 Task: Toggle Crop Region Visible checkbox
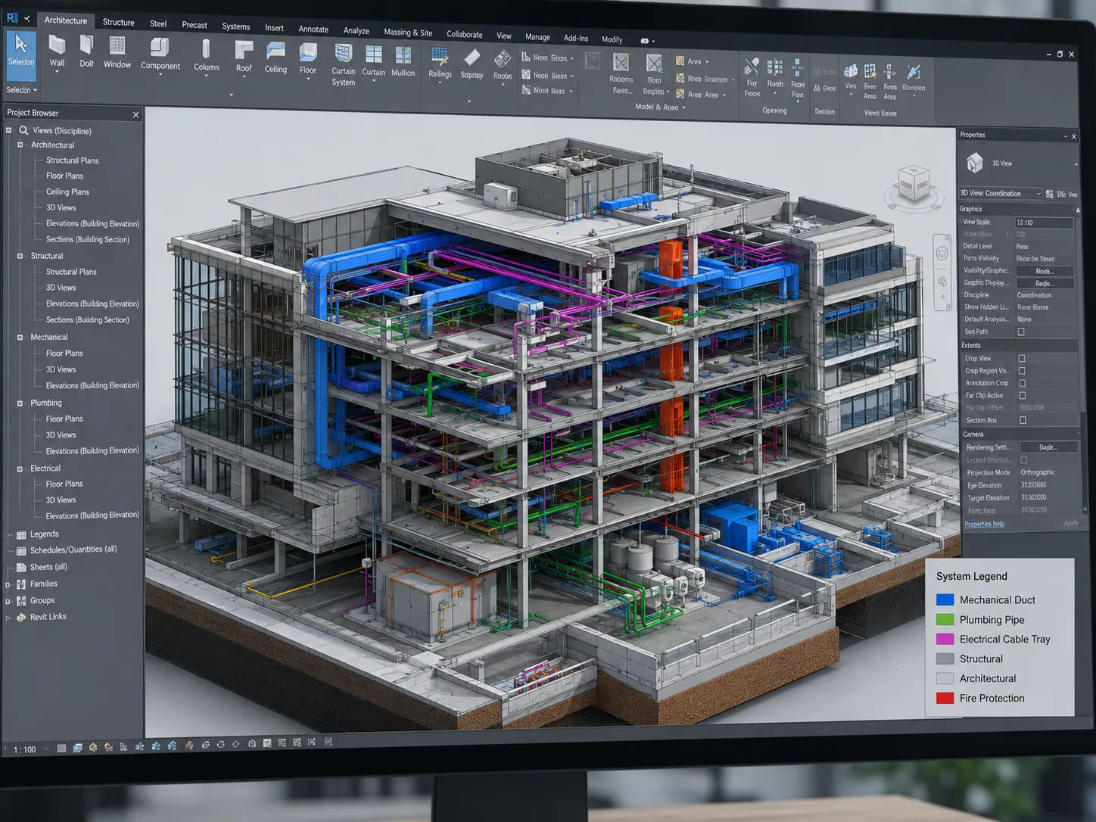(x=1022, y=371)
